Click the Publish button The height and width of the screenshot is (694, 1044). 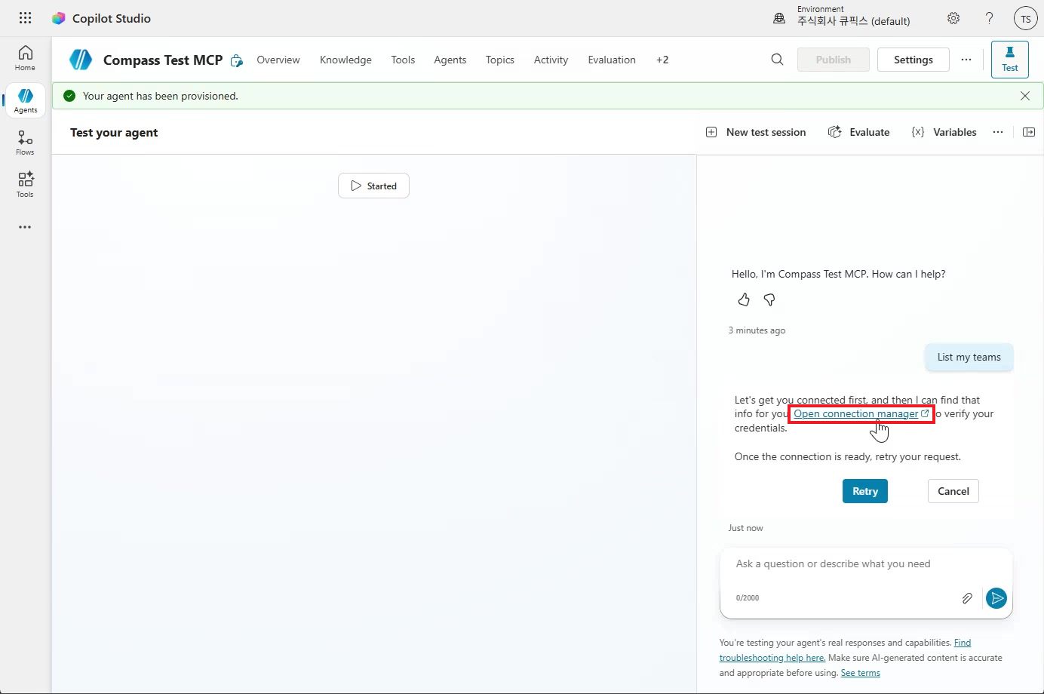(x=834, y=60)
